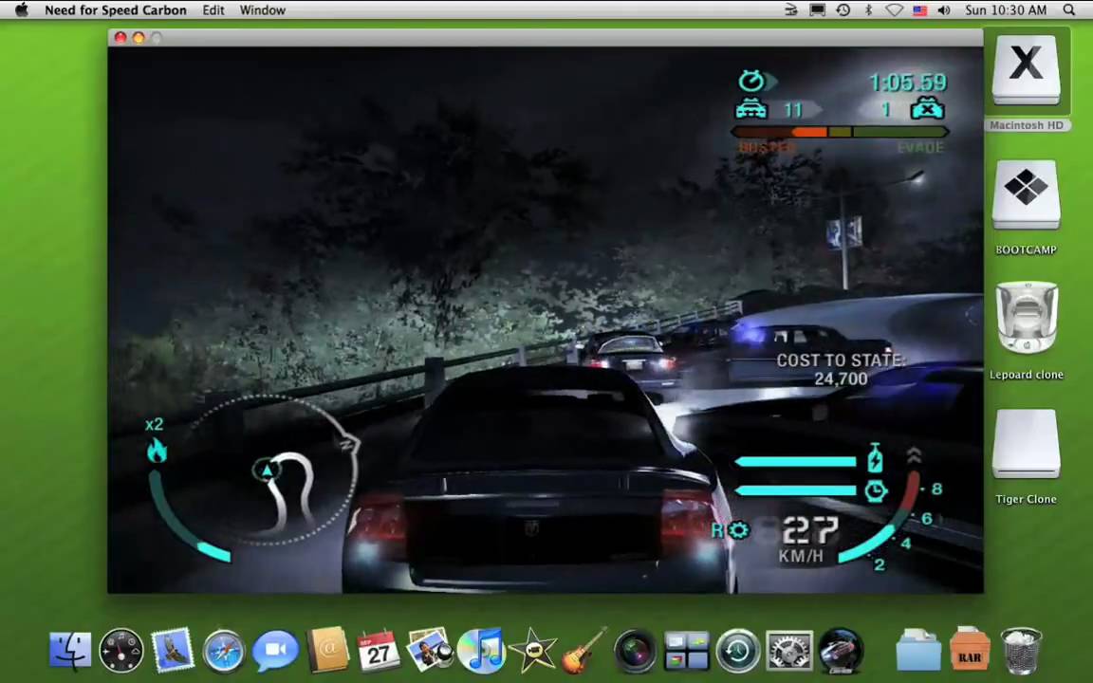Click the nitrous boost bar
1093x683 pixels.
796,461
